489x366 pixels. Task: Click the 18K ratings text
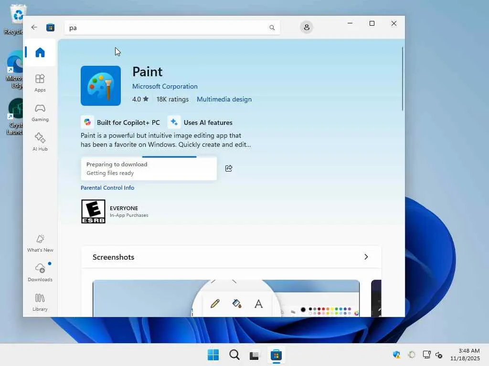pyautogui.click(x=172, y=99)
